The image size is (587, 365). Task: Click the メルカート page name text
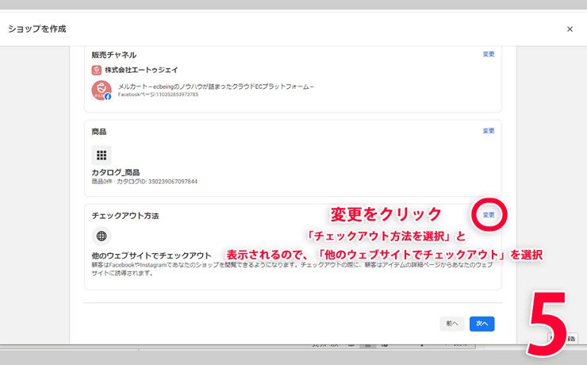(216, 86)
